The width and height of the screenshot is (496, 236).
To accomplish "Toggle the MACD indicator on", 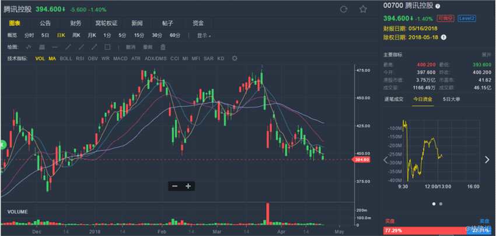I will point(120,58).
